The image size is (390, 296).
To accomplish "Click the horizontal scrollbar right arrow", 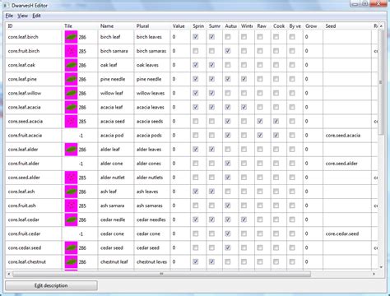I will tap(374, 274).
